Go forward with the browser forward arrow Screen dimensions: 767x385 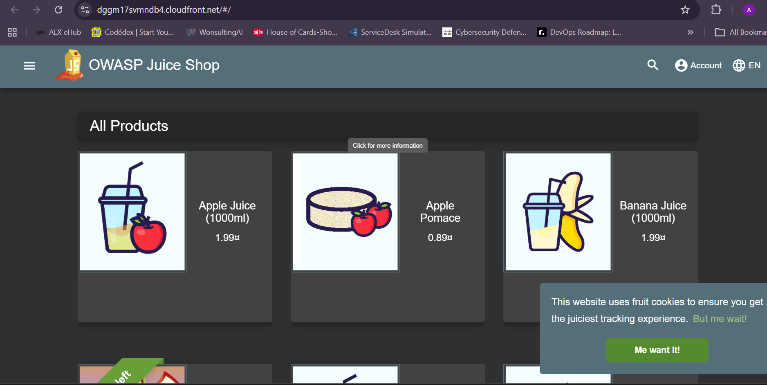36,10
